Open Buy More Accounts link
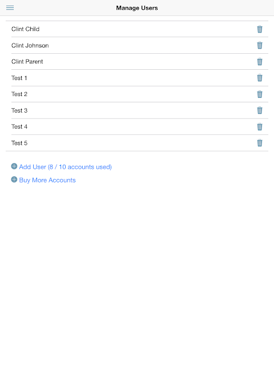 tap(47, 180)
